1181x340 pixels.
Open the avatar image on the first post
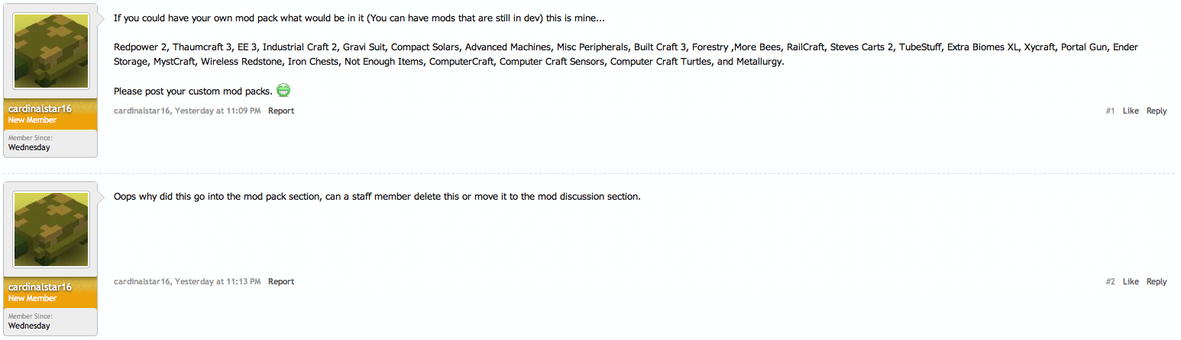tap(51, 52)
